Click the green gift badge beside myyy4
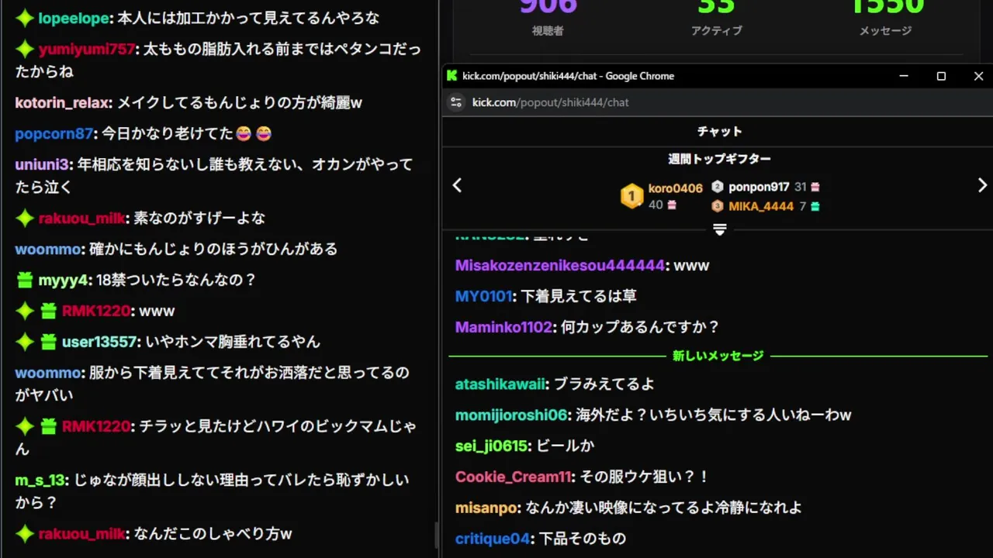This screenshot has height=558, width=993. pos(25,280)
